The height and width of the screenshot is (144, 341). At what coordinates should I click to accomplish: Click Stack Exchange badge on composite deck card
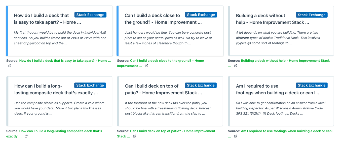(x=90, y=85)
